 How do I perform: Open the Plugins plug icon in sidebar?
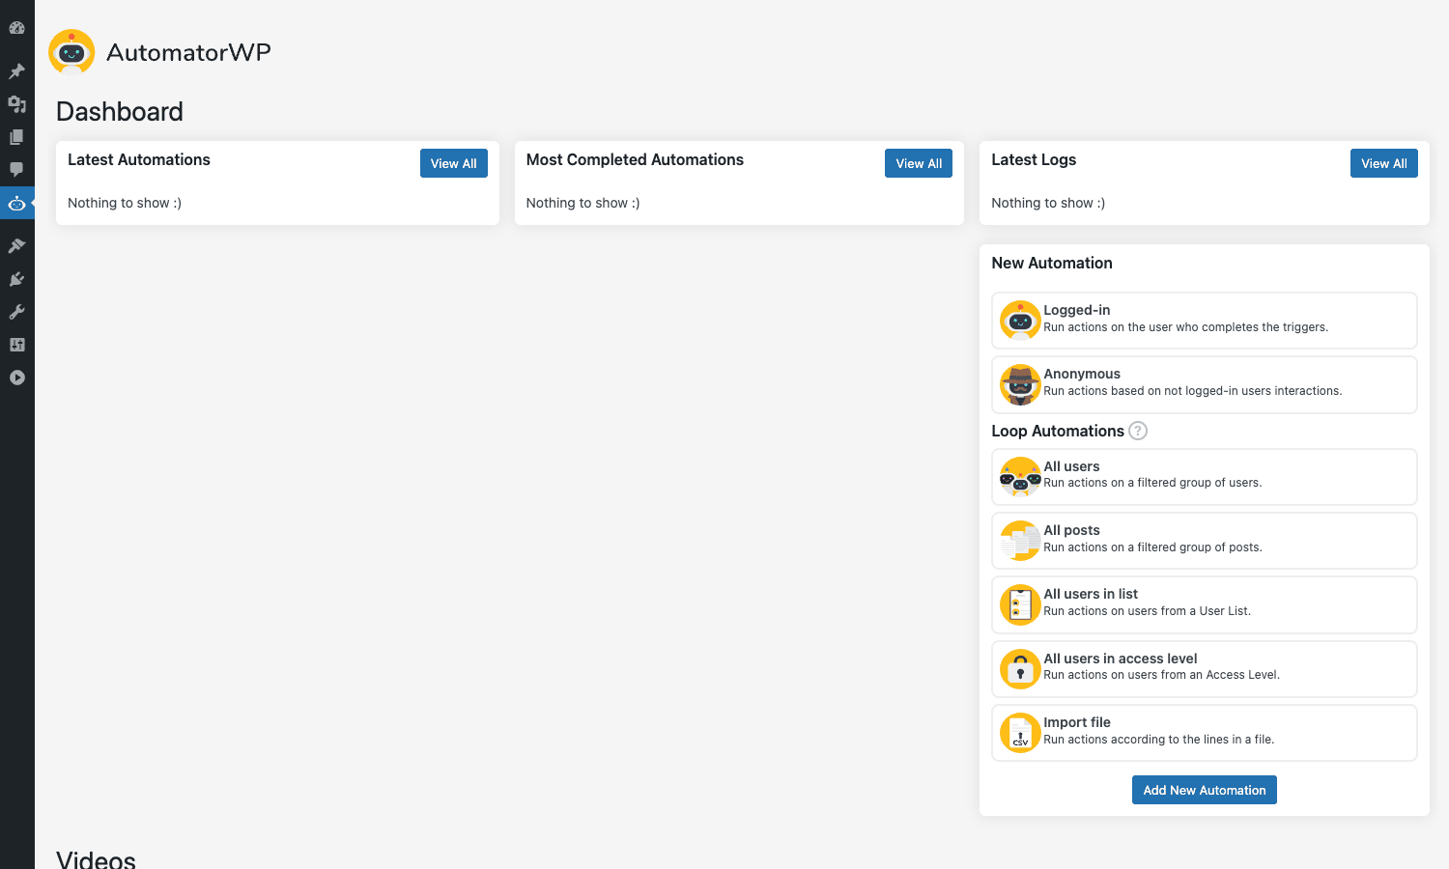(16, 279)
